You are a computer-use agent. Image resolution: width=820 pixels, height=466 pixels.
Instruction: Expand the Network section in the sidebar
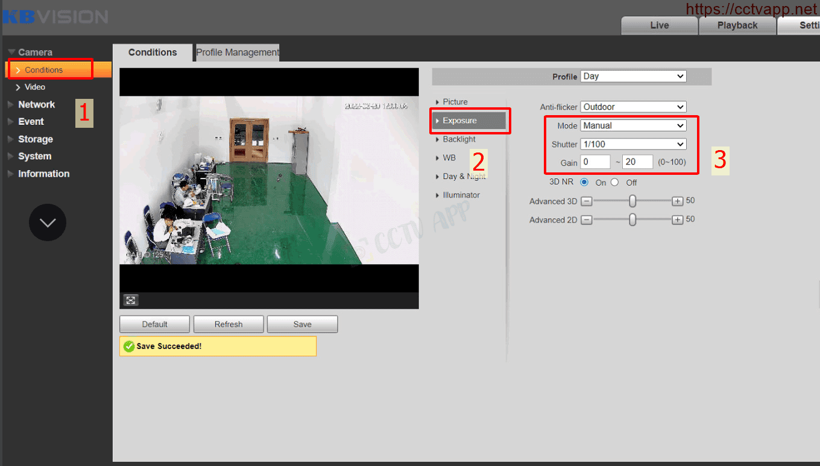(x=36, y=104)
